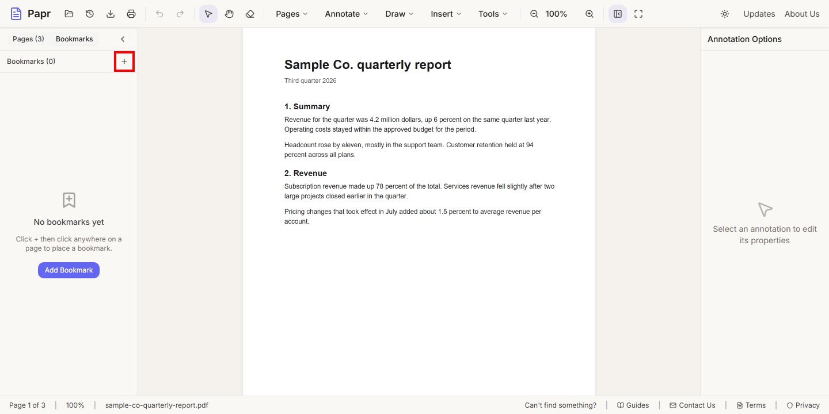Viewport: 829px width, 414px height.
Task: Select the eraser tool
Action: pos(250,14)
